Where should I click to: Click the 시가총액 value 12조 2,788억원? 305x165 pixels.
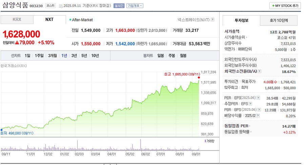point(283,32)
